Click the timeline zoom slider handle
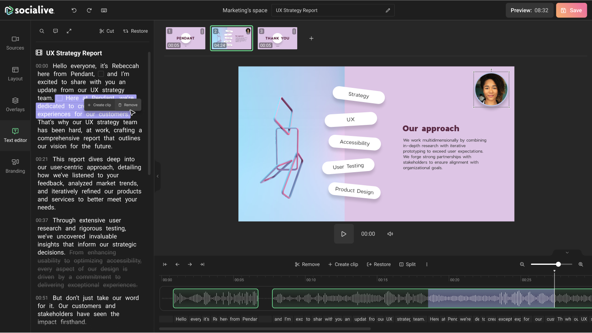 [x=558, y=264]
